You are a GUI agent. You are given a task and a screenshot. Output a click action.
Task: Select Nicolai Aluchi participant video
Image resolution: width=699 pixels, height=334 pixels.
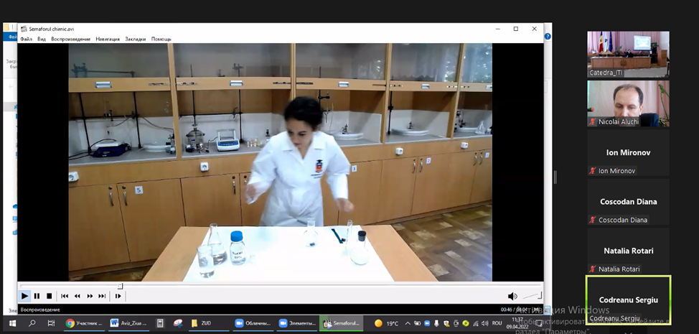[628, 103]
